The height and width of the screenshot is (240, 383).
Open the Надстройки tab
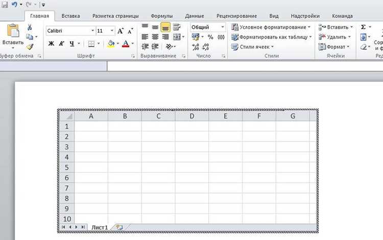[305, 16]
